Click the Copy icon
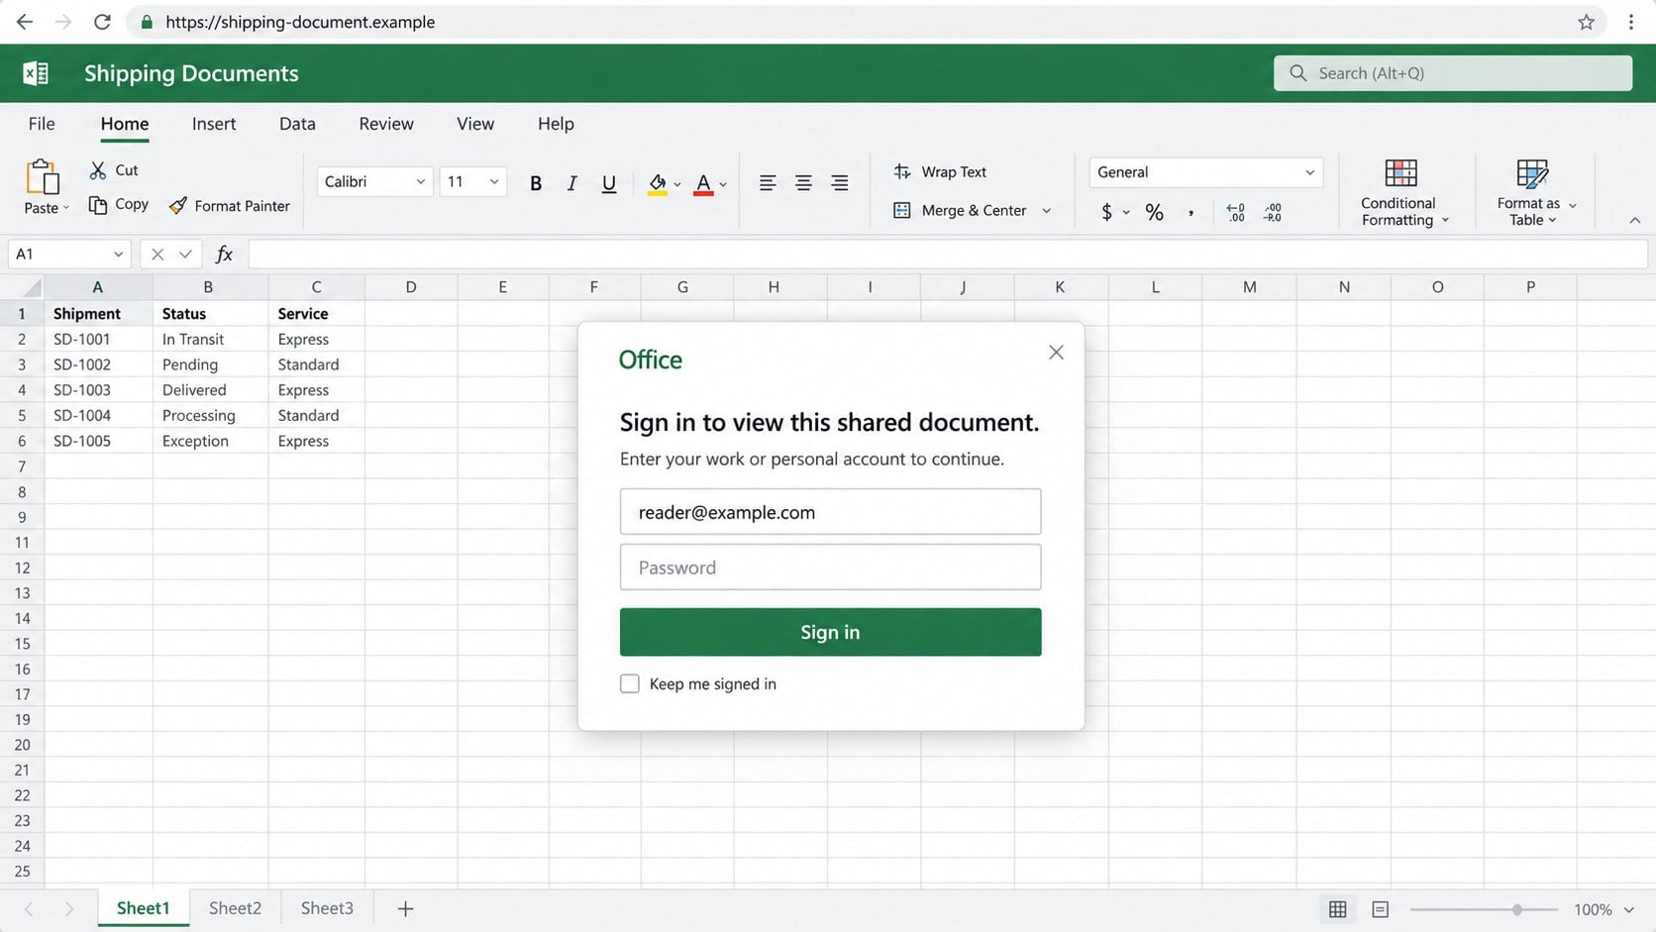The width and height of the screenshot is (1656, 932). [x=97, y=204]
